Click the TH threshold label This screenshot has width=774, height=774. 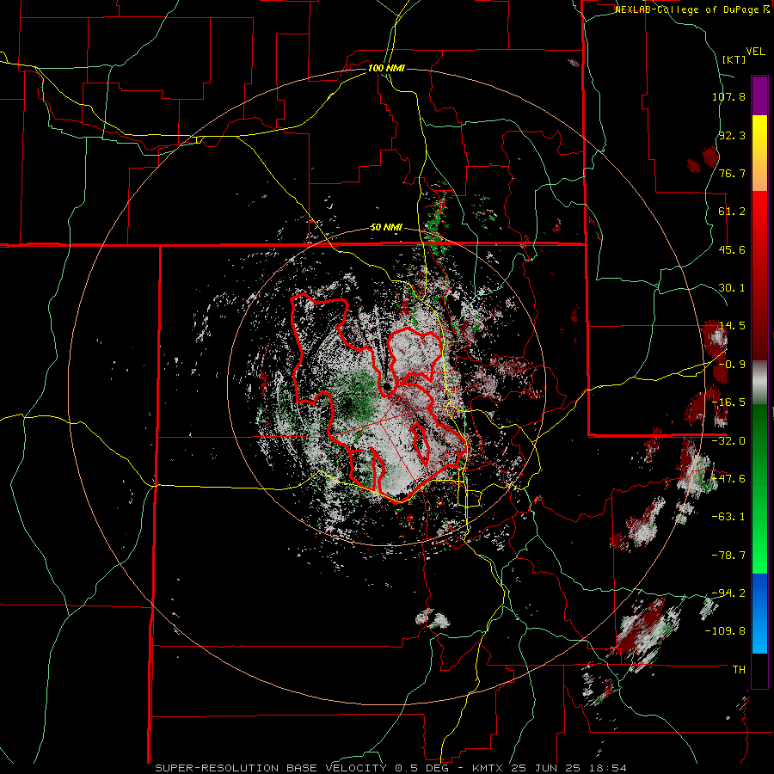[739, 670]
